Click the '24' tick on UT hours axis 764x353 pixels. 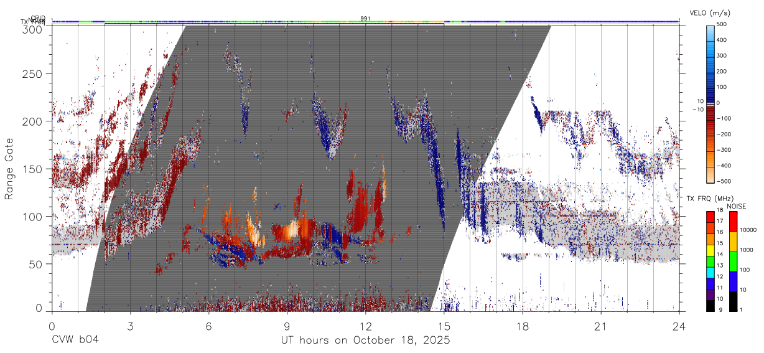coord(679,326)
